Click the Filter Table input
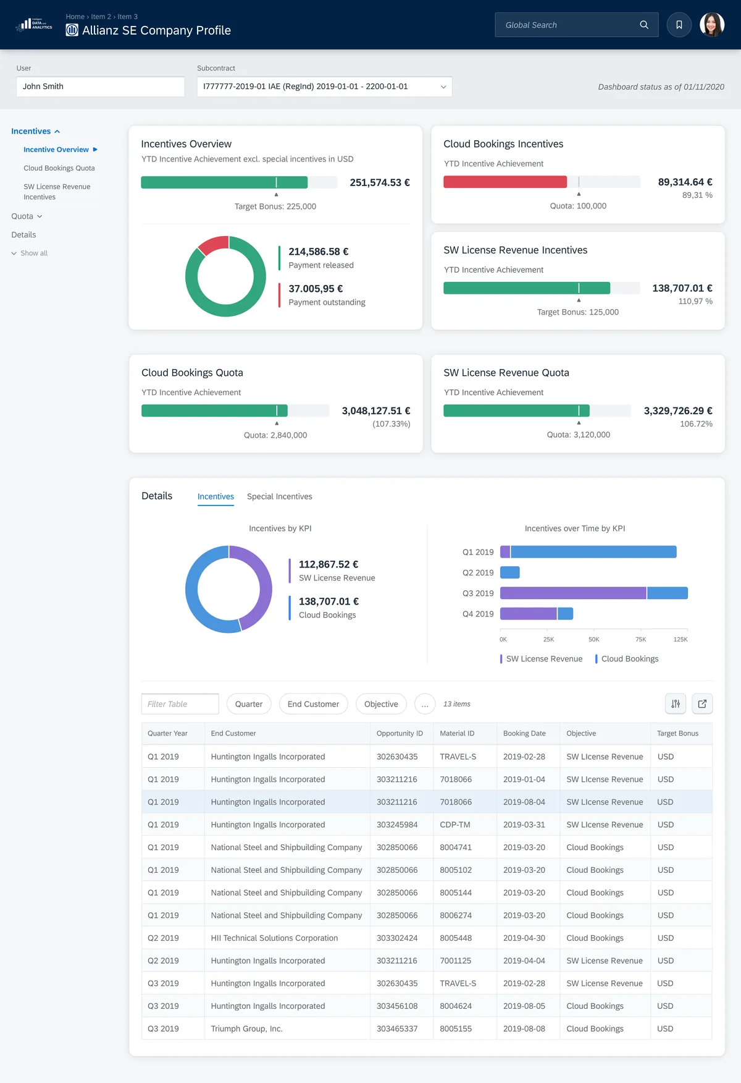The width and height of the screenshot is (741, 1083). 180,704
